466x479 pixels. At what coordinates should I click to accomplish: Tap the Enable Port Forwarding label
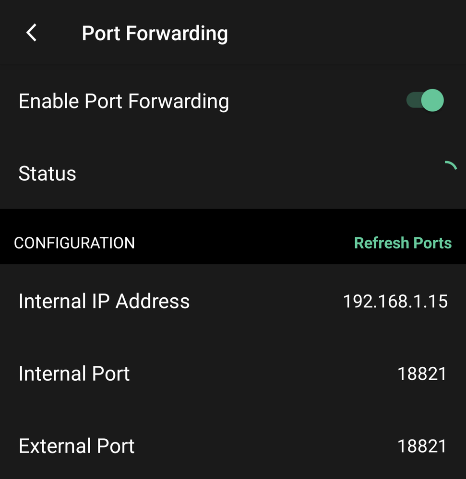coord(123,101)
